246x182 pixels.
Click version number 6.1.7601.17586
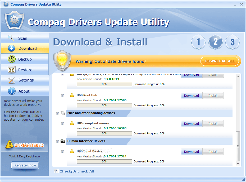(115, 100)
